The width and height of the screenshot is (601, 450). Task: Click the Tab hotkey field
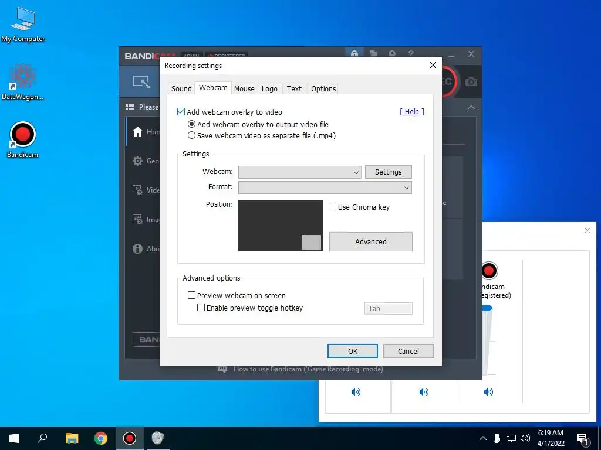pyautogui.click(x=389, y=308)
